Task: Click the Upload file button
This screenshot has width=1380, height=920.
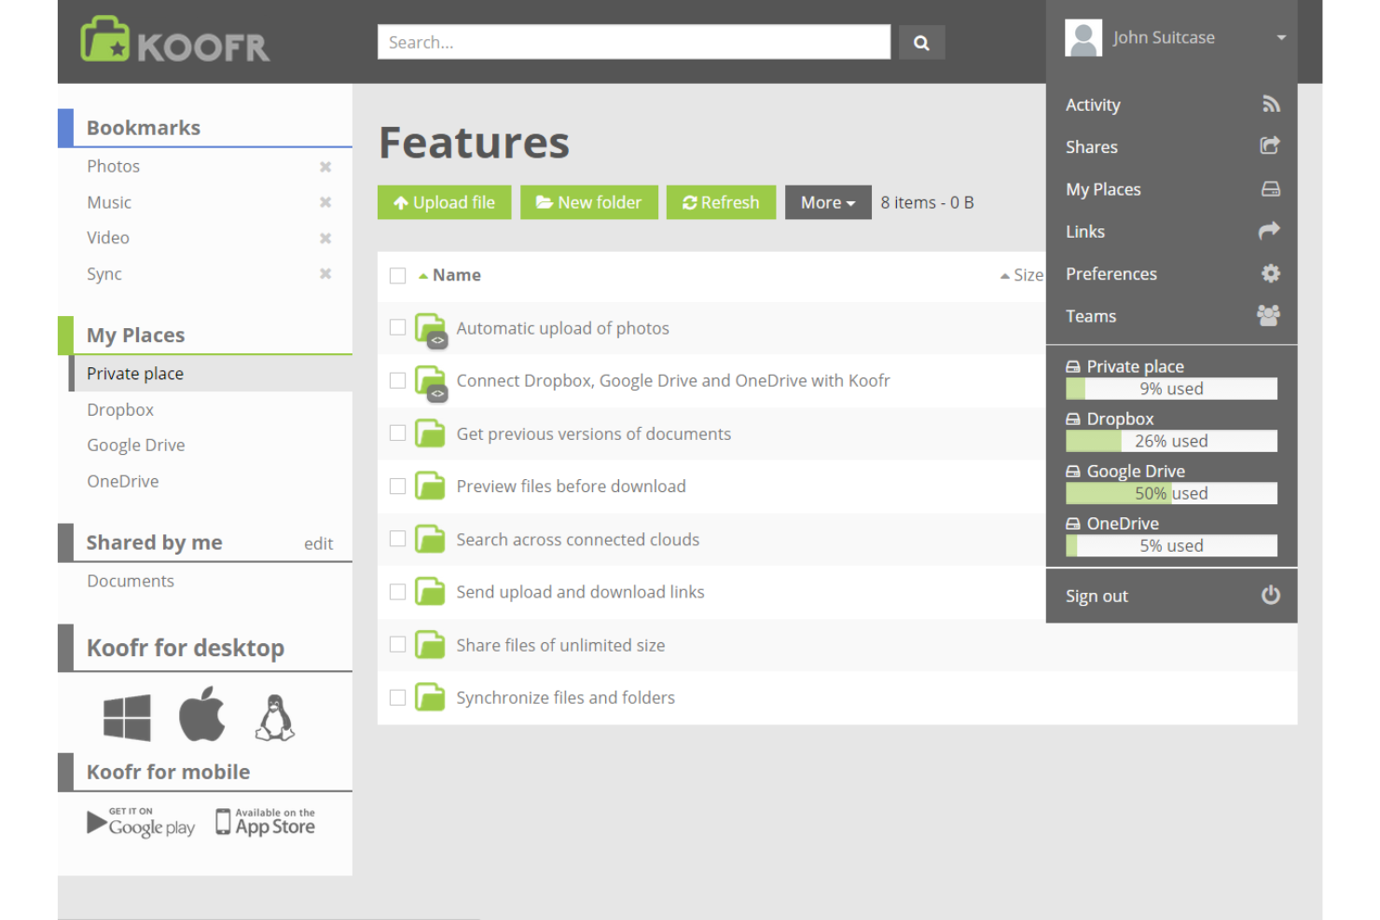Action: point(444,202)
